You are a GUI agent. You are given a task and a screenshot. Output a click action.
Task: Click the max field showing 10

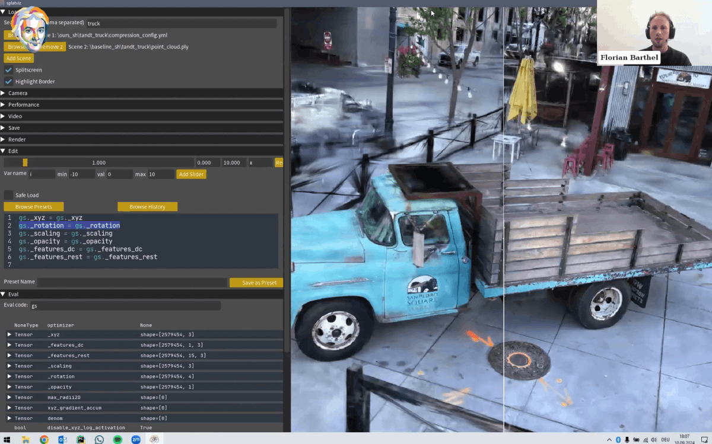click(x=160, y=174)
